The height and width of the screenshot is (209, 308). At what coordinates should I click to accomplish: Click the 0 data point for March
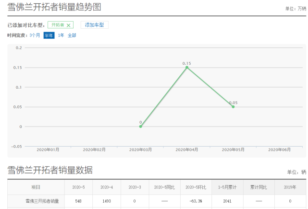pyautogui.click(x=141, y=127)
